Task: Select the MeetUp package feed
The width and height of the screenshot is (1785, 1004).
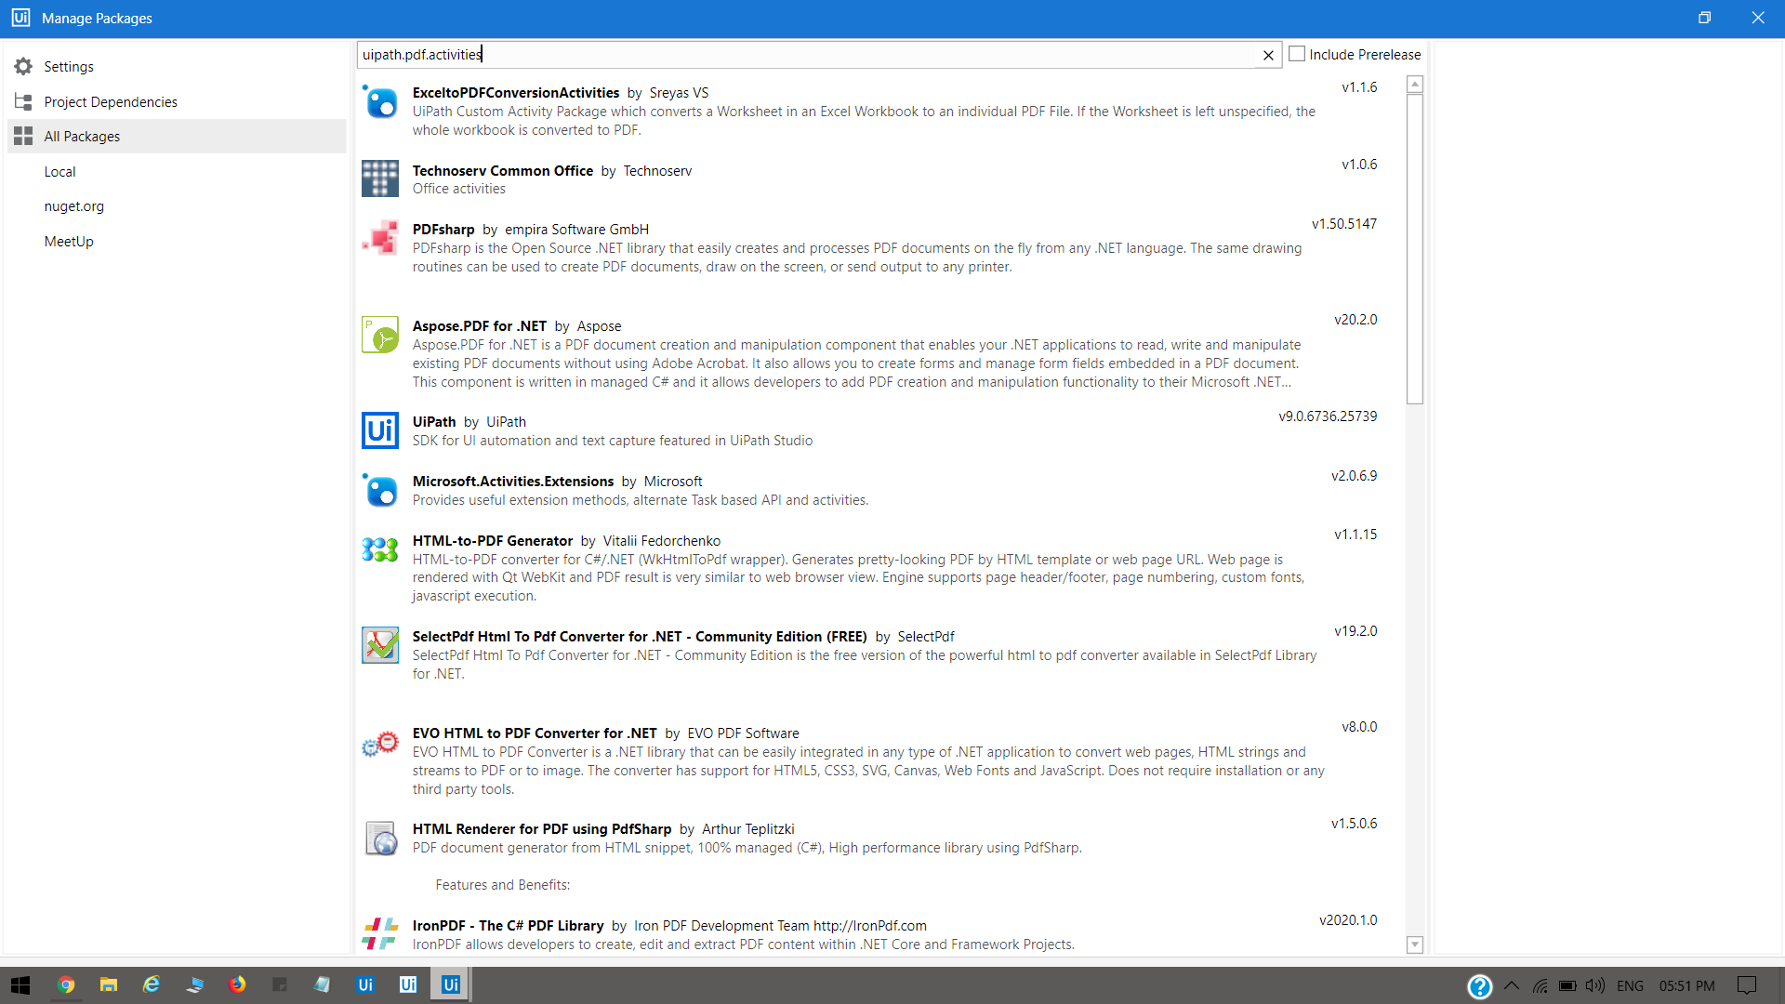Action: [69, 242]
